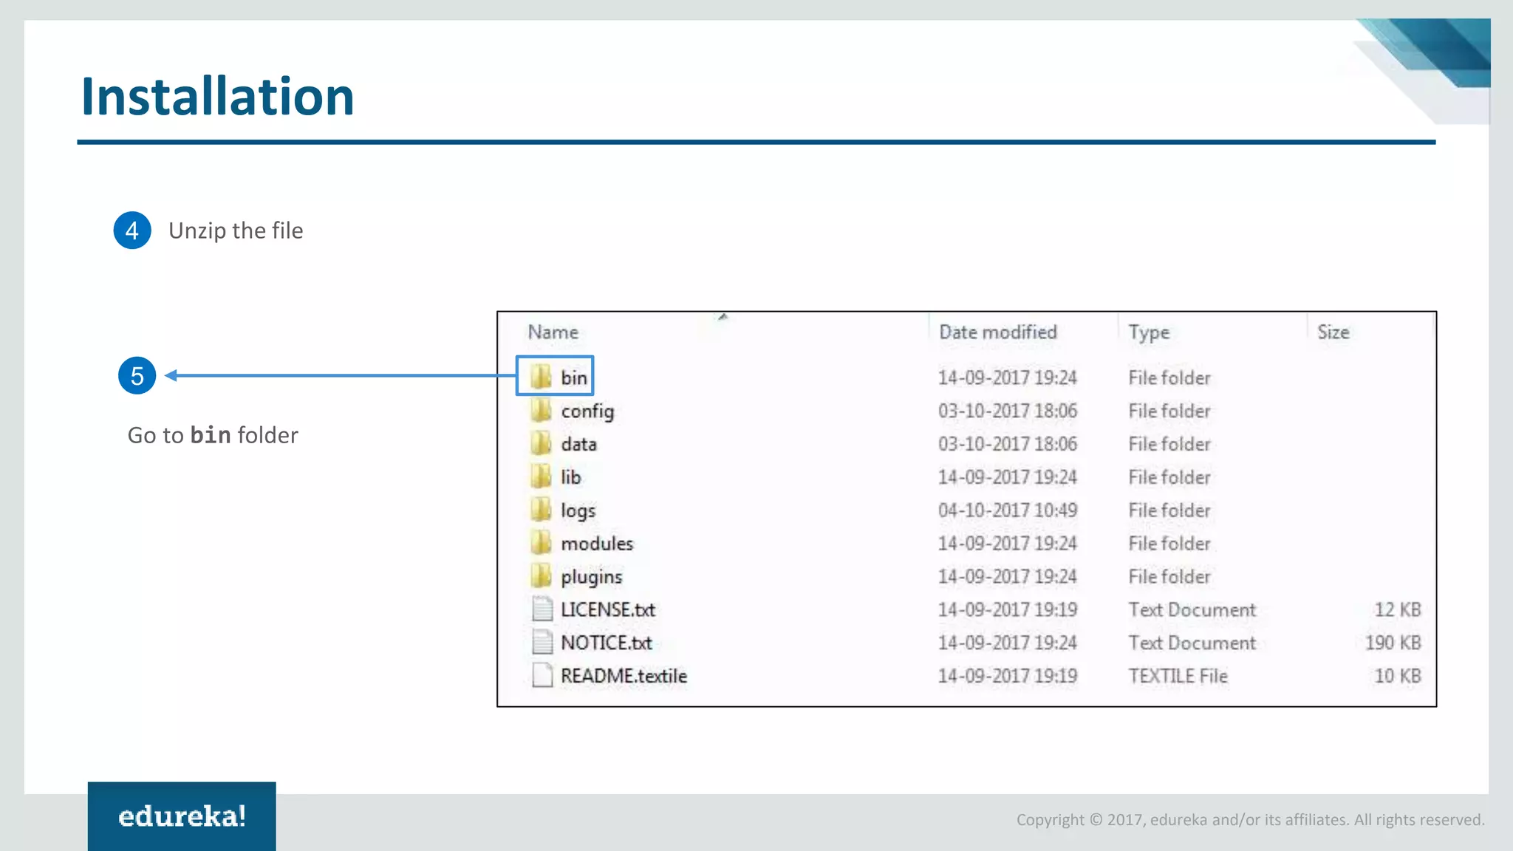The width and height of the screenshot is (1513, 851).
Task: Open the logs folder icon
Action: coord(541,510)
